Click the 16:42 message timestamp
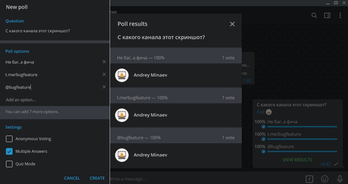Screen dimensions: 348x184 (325, 164)
